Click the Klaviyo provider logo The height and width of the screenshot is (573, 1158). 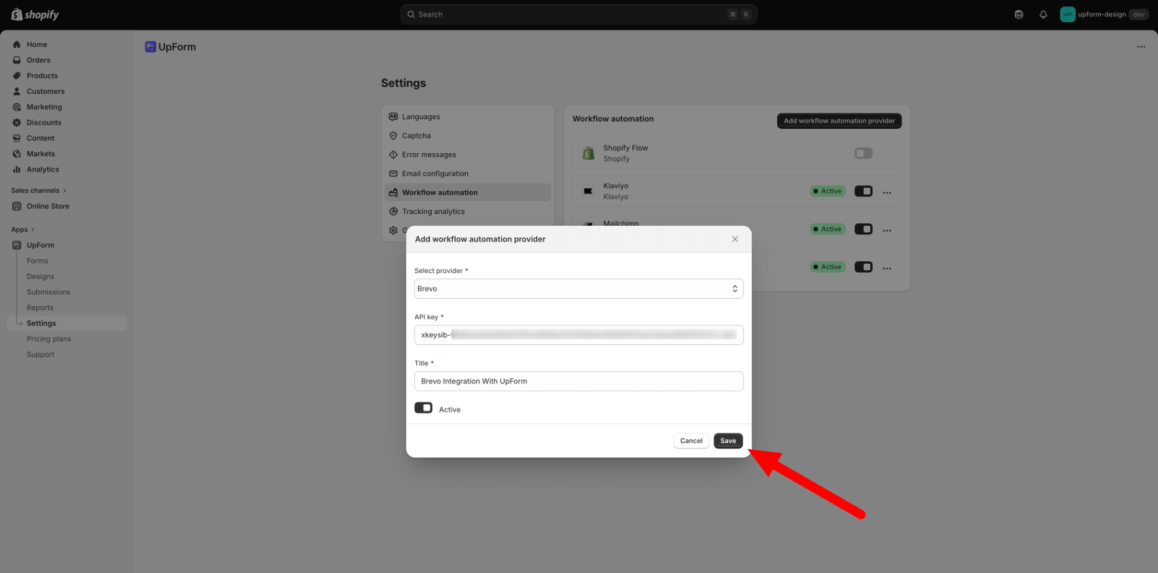[588, 191]
